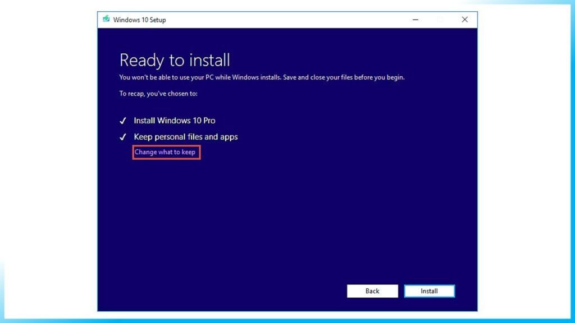Click the green Setup logo in the title bar
Image resolution: width=575 pixels, height=323 pixels.
(x=107, y=19)
